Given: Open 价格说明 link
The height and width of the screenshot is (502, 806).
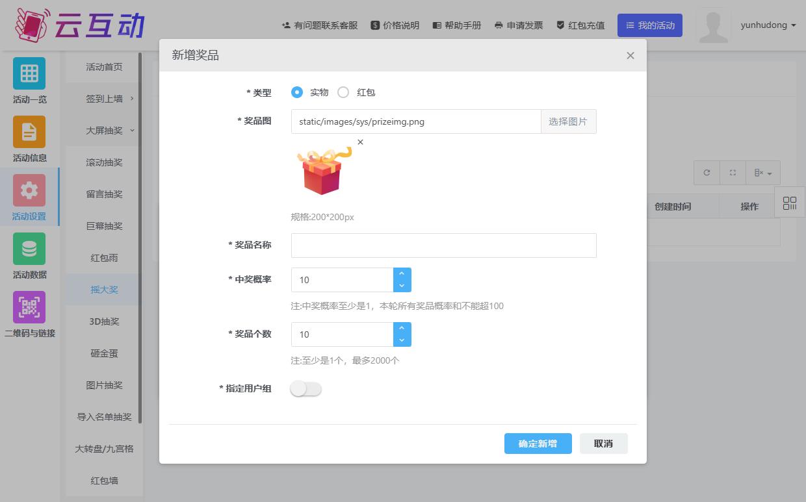Looking at the screenshot, I should [x=395, y=25].
